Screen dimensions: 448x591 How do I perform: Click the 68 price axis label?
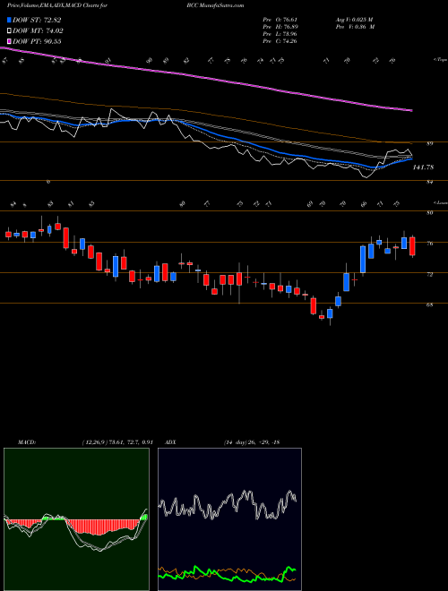tap(429, 305)
